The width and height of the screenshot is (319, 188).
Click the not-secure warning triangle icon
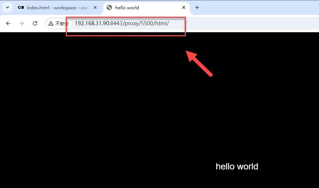pyautogui.click(x=51, y=23)
